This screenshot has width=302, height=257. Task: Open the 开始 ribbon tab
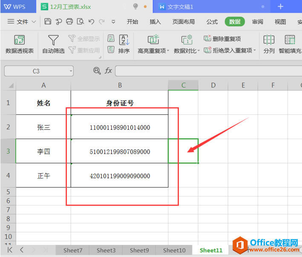[x=132, y=22]
